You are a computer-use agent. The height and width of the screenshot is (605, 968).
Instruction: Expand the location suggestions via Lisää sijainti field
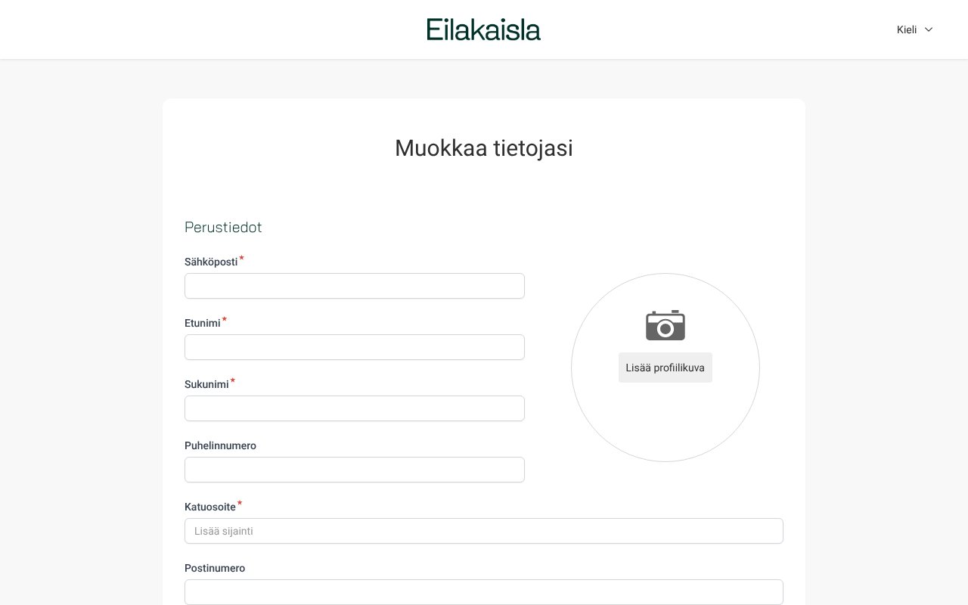484,531
